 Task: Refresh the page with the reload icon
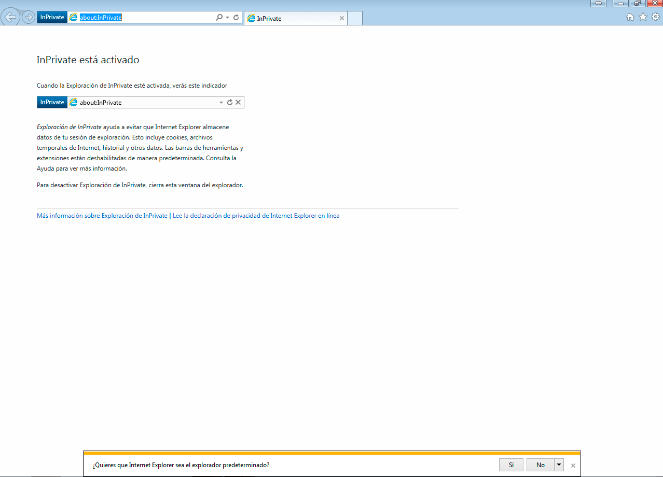point(236,18)
